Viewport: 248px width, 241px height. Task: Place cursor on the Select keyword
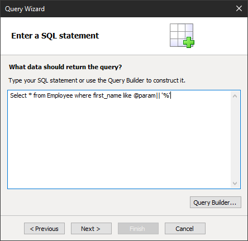coord(18,95)
